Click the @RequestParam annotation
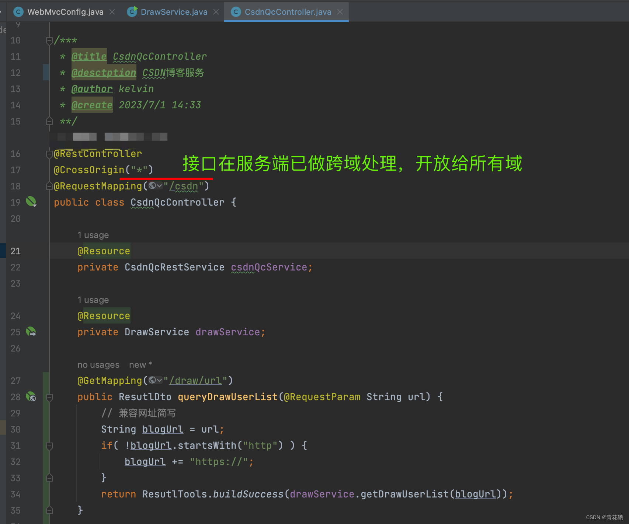 [322, 397]
